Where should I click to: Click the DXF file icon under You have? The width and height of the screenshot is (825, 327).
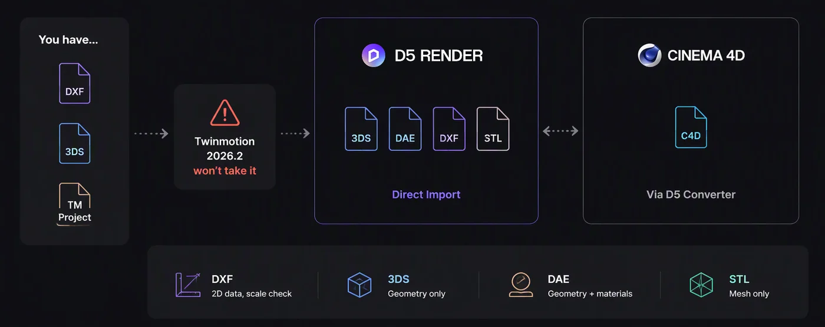(x=75, y=84)
